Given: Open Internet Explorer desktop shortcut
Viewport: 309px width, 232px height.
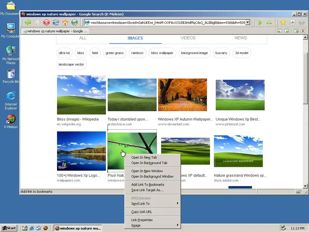Looking at the screenshot, I should tap(11, 101).
